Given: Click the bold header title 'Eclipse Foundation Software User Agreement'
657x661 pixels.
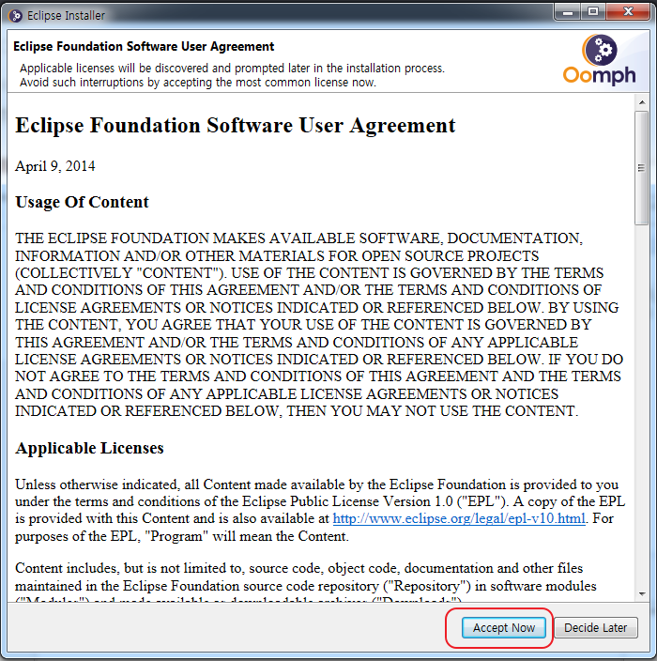Looking at the screenshot, I should coord(144,46).
